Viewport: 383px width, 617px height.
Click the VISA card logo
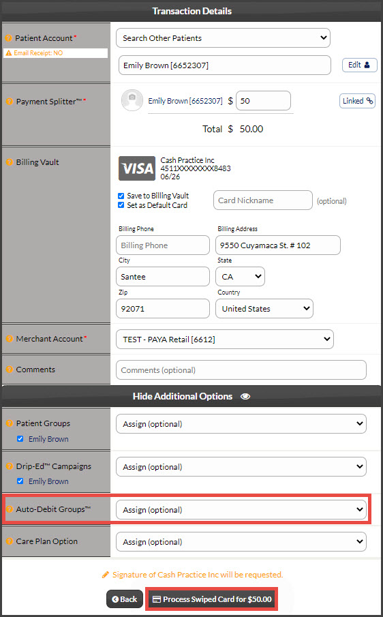coord(137,168)
